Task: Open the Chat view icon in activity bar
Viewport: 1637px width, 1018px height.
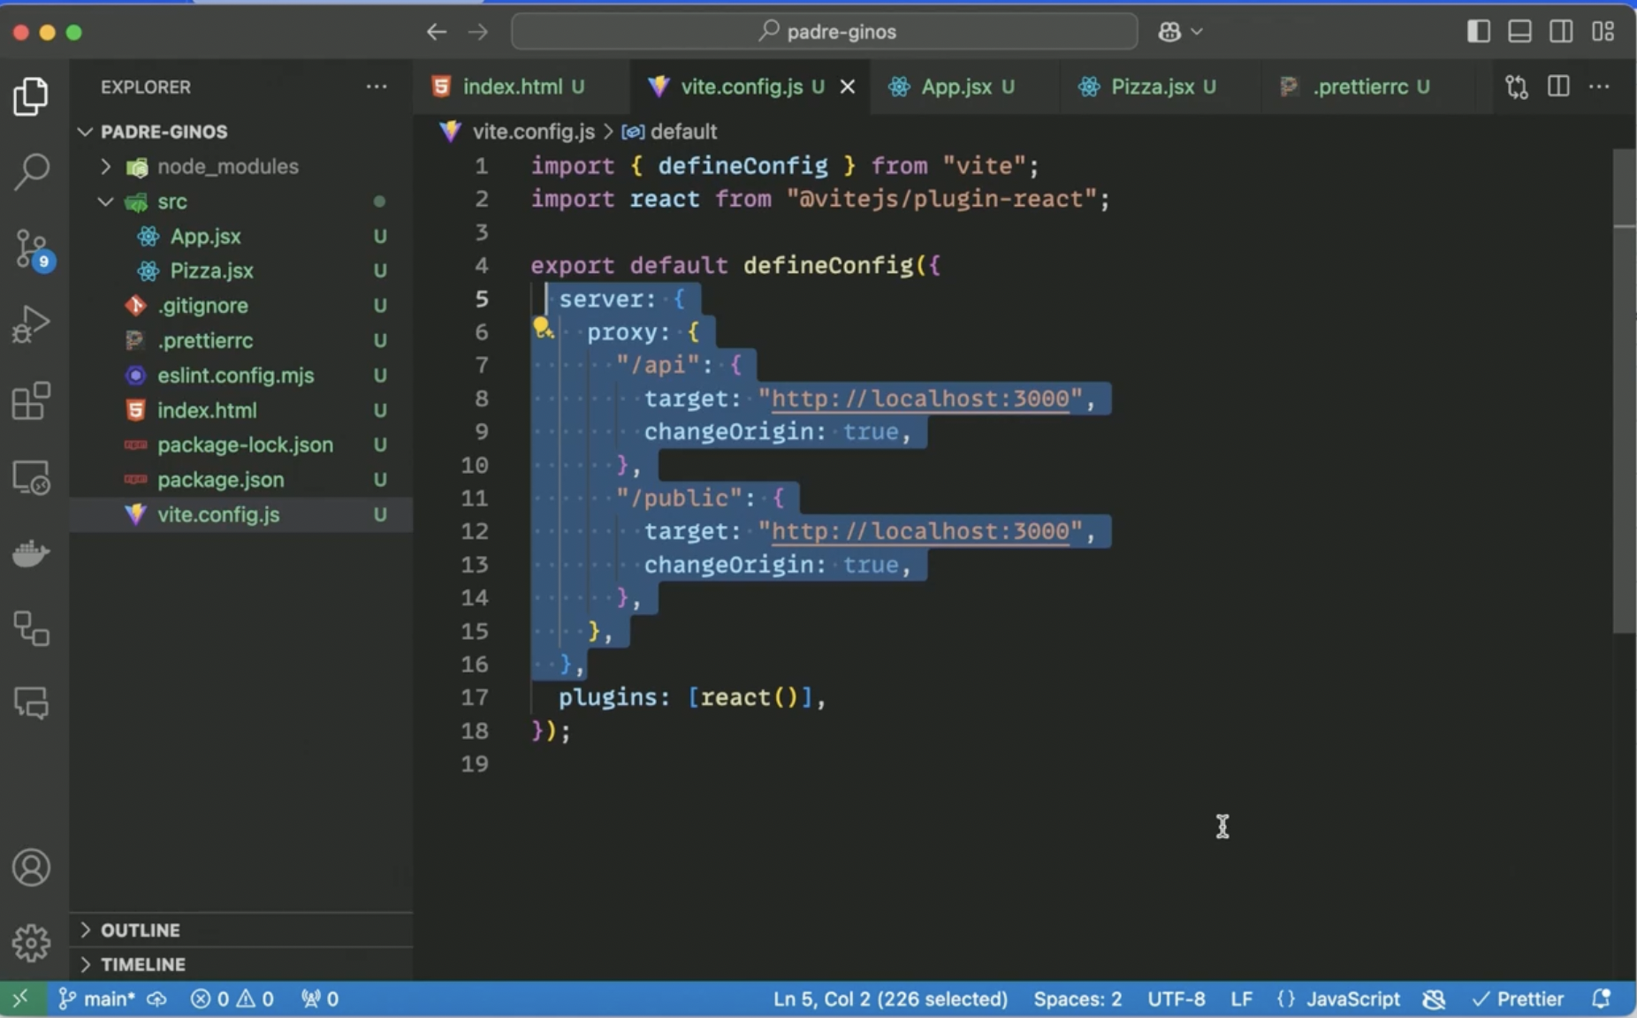Action: click(x=31, y=704)
